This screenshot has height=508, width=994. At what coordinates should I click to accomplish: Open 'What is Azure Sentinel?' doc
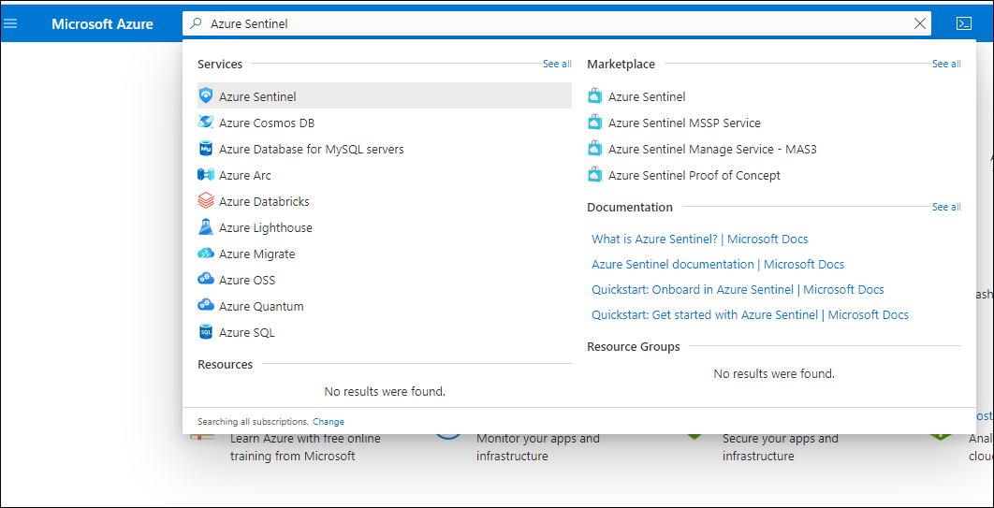(700, 239)
